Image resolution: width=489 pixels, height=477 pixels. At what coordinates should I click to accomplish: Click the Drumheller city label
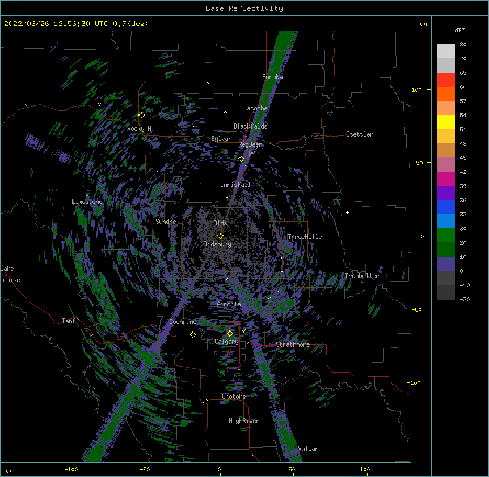point(362,276)
